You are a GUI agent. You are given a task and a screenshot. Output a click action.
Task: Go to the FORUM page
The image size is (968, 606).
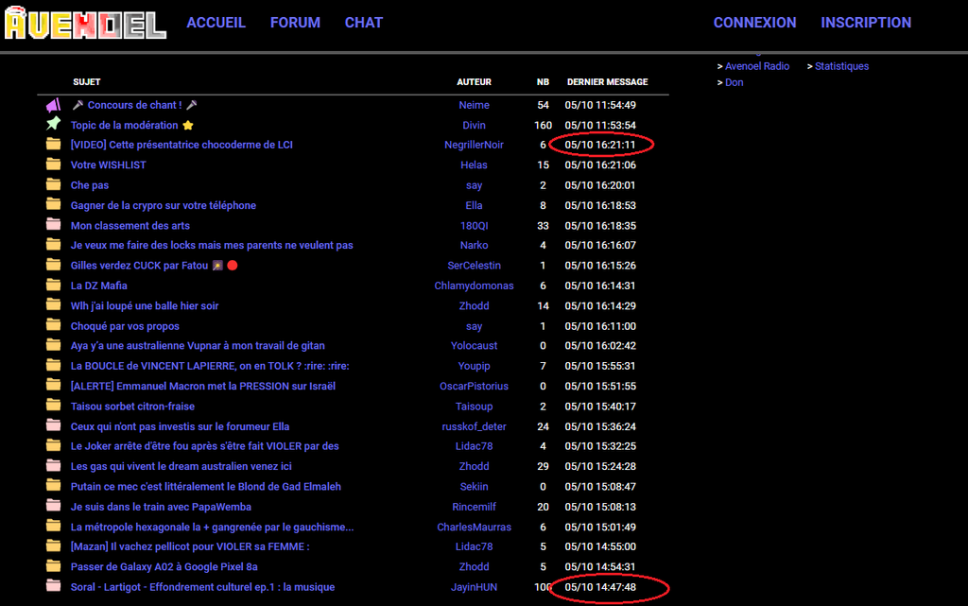point(295,23)
